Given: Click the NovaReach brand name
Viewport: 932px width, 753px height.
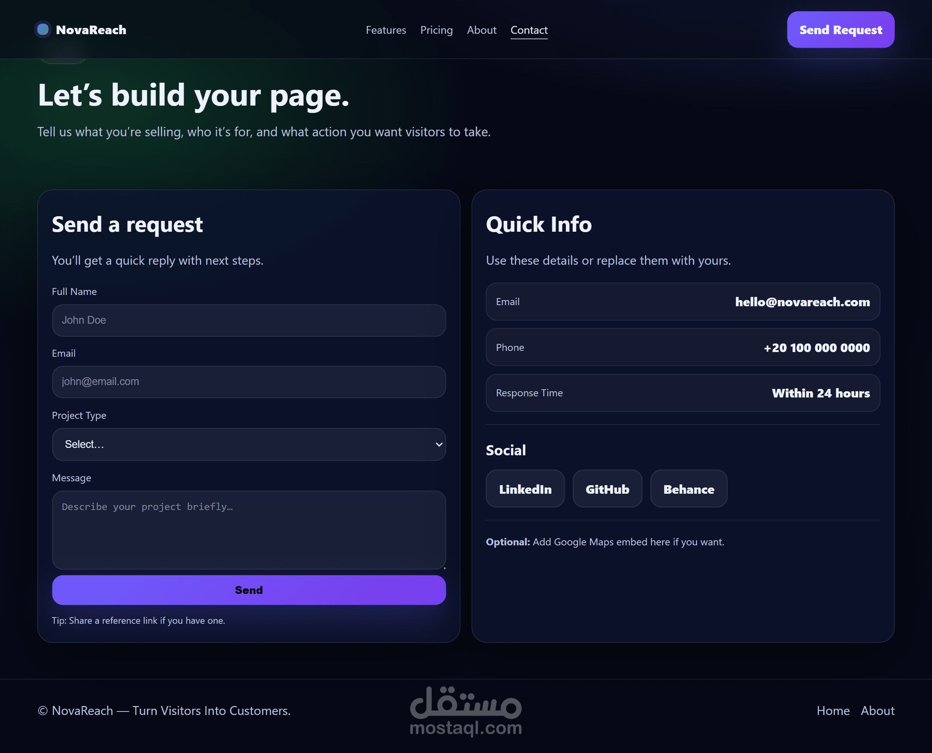Looking at the screenshot, I should 91,30.
